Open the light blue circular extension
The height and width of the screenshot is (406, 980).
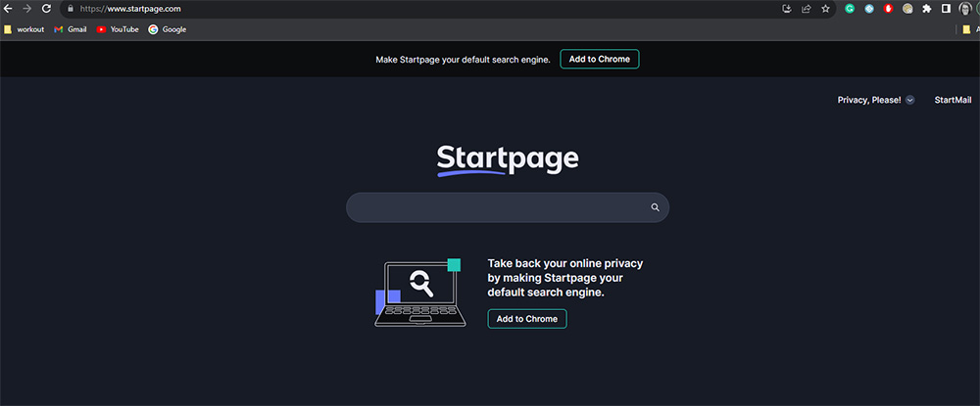click(868, 9)
